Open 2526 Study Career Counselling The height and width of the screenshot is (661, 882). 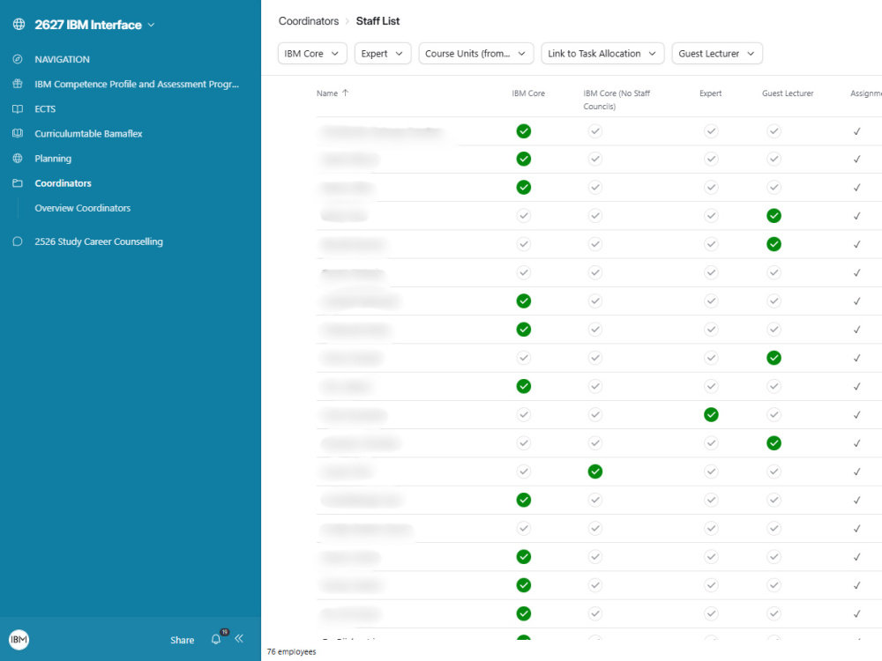(x=99, y=241)
